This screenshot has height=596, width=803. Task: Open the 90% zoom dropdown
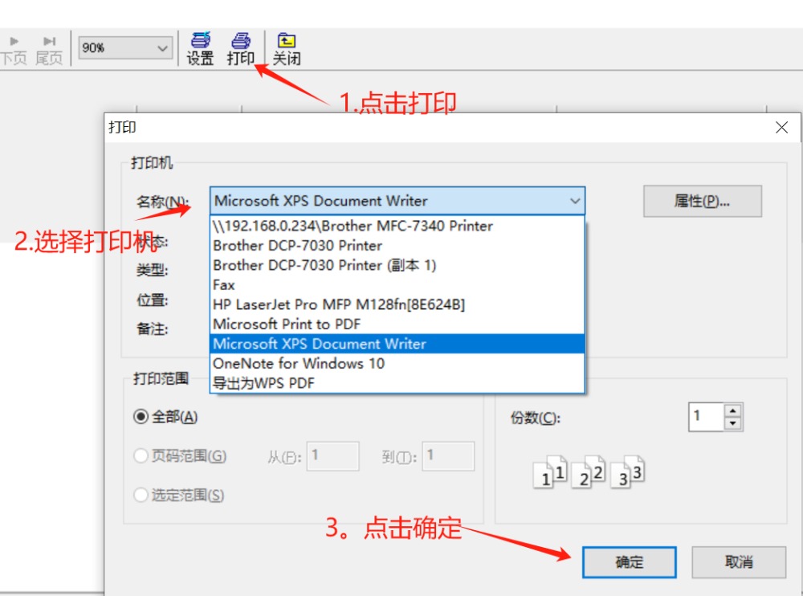tap(125, 47)
